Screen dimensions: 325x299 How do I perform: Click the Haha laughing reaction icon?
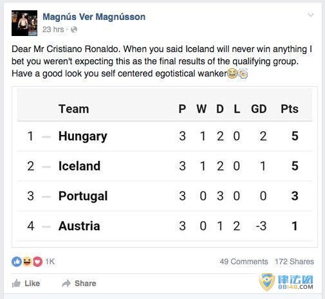pyautogui.click(x=27, y=262)
